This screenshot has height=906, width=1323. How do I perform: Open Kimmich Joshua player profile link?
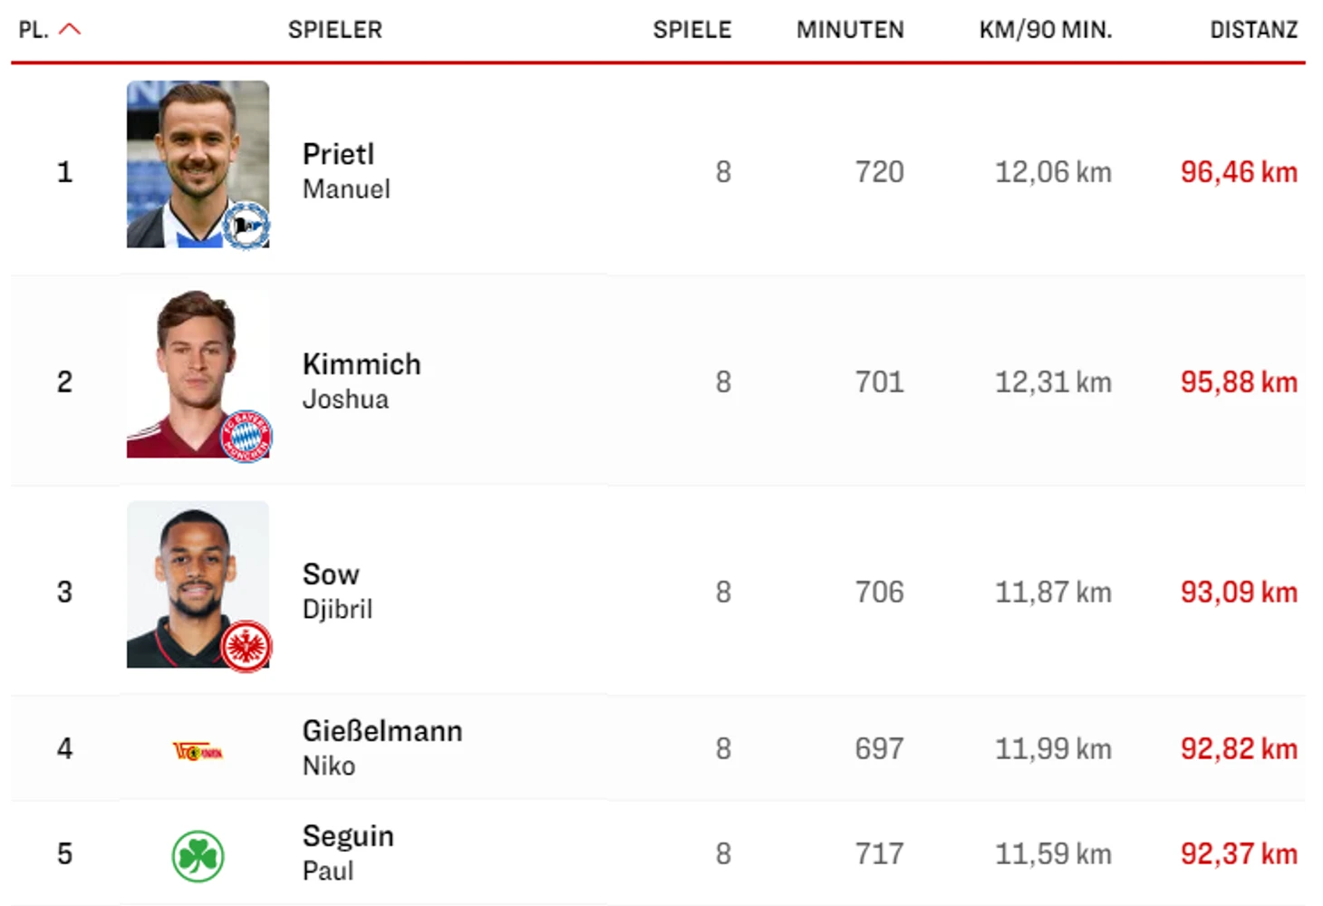[361, 381]
